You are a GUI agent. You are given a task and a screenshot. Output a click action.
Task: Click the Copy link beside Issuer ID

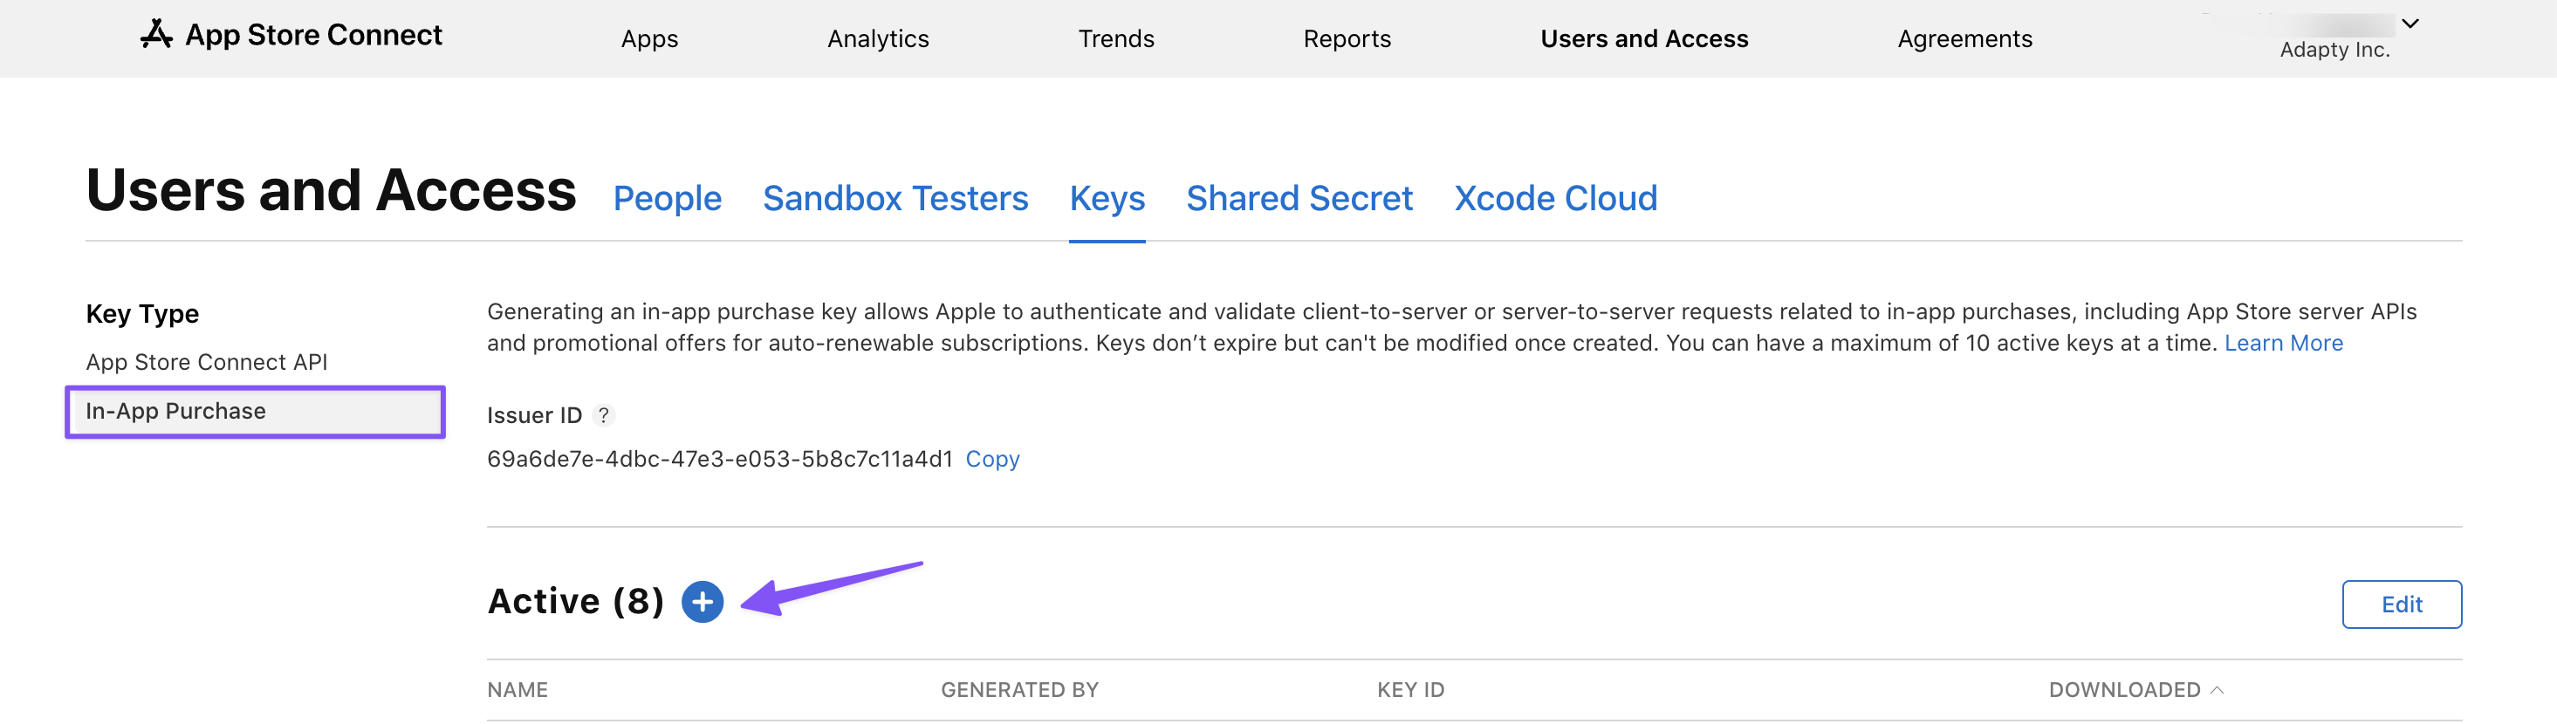coord(991,459)
